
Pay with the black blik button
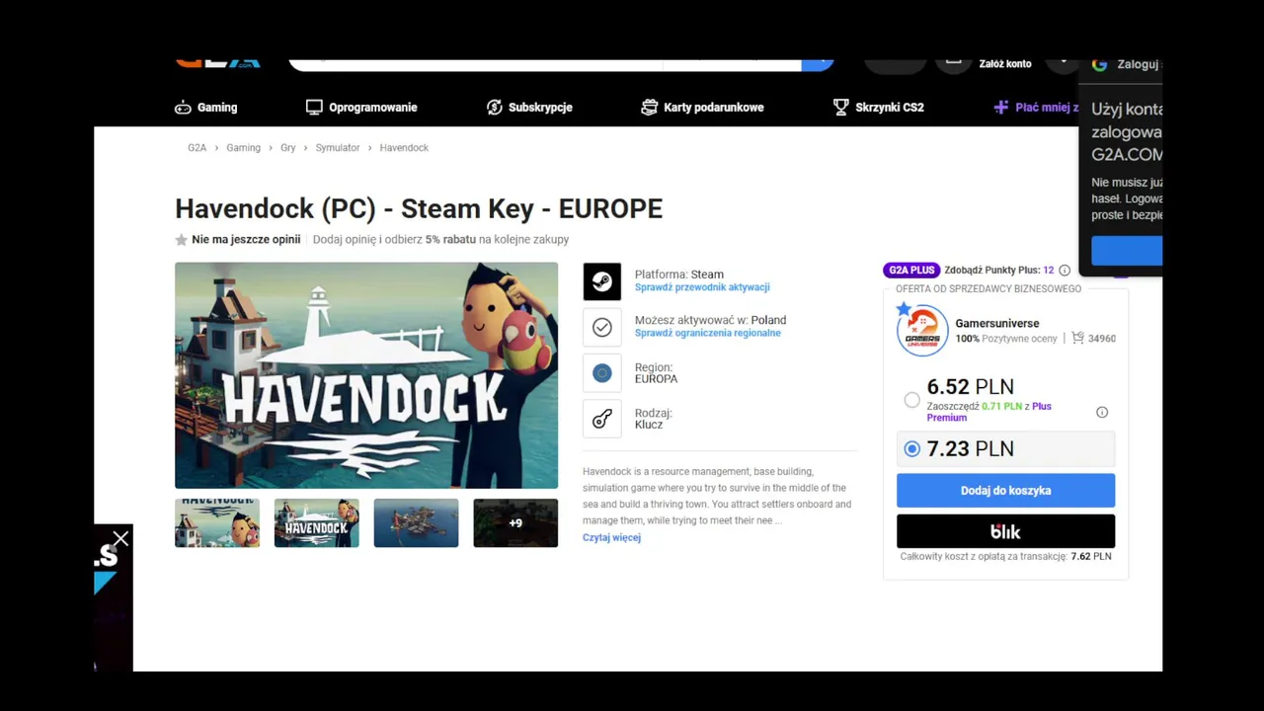[1005, 531]
